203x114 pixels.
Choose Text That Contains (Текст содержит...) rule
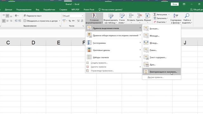(161, 57)
